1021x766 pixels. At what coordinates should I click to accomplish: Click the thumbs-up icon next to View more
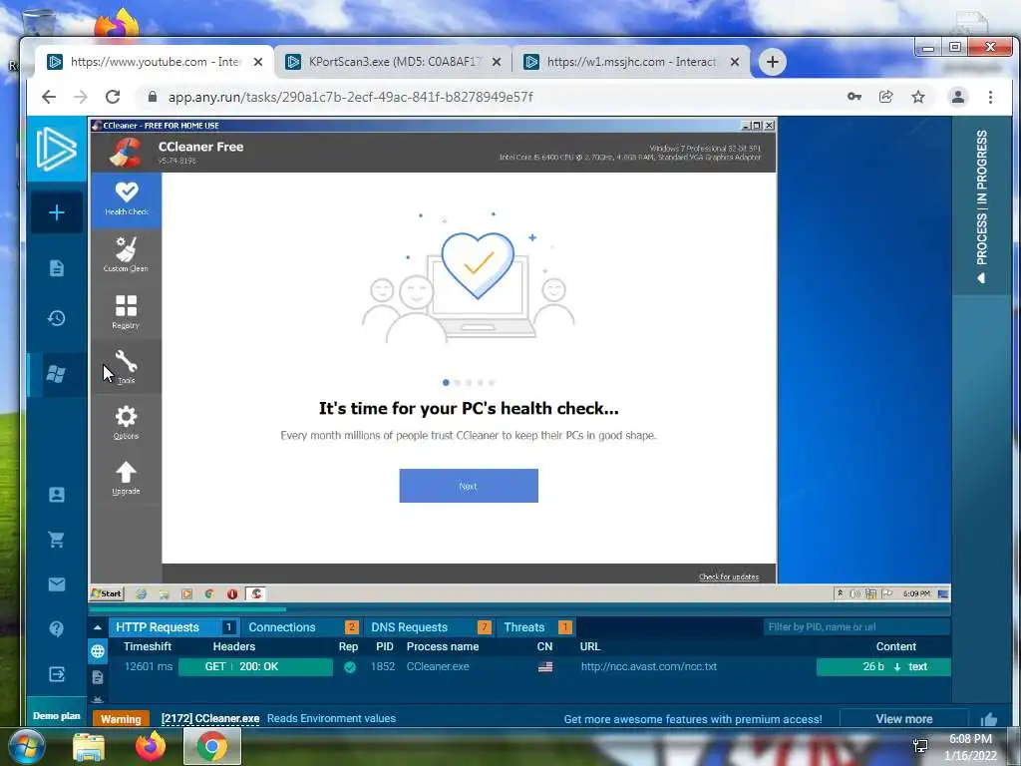tap(989, 719)
